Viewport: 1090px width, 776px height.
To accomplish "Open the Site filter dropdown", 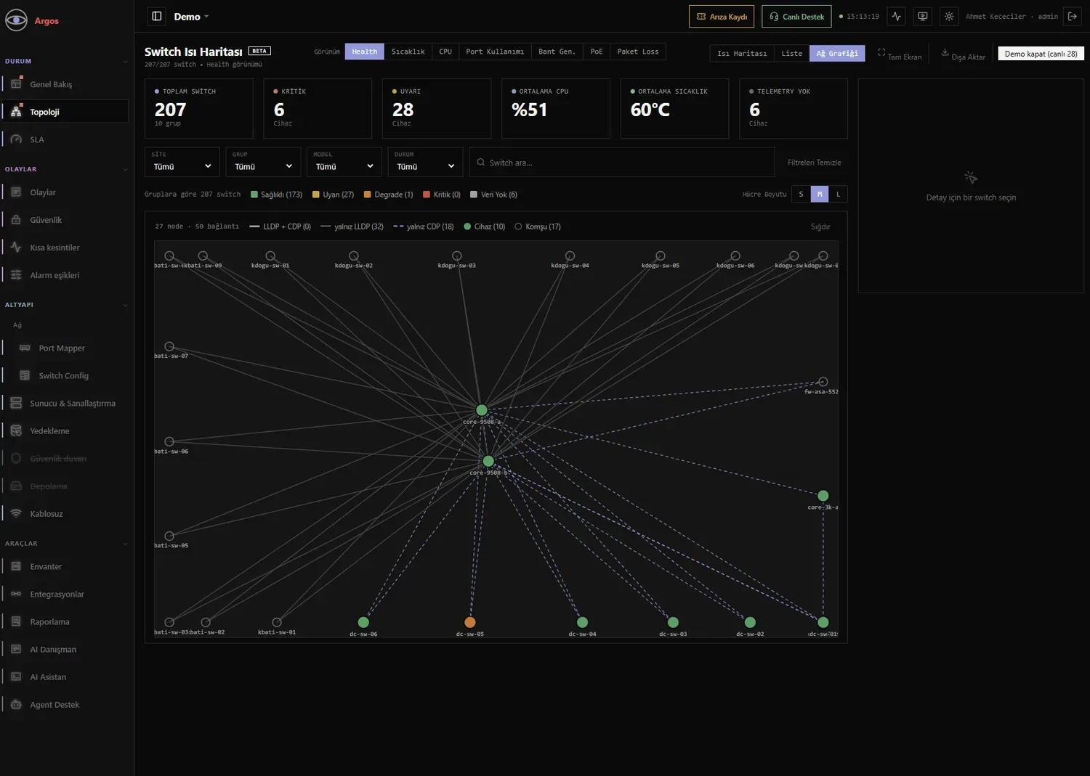I will (x=182, y=162).
